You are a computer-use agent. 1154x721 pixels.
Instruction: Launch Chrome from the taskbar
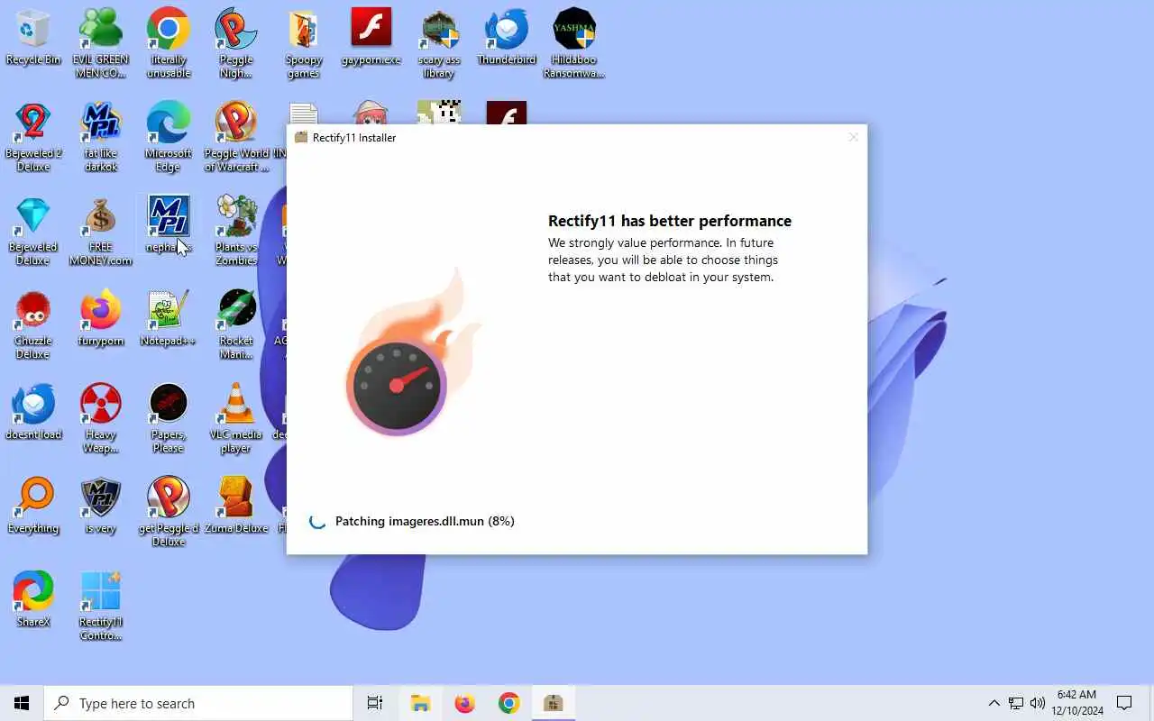point(509,703)
